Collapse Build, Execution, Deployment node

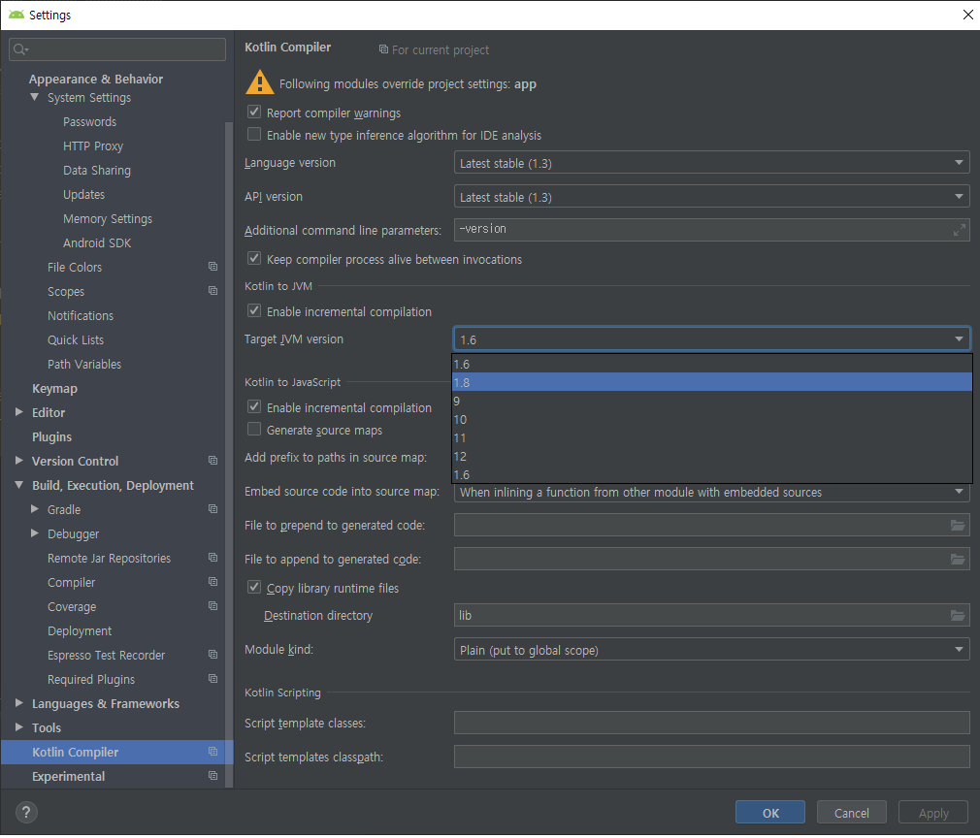click(18, 485)
